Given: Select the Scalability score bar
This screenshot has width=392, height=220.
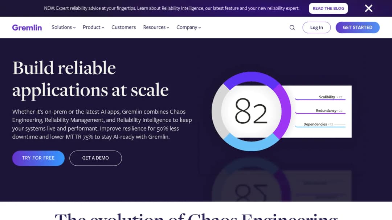Looking at the screenshot, I should click(x=320, y=97).
